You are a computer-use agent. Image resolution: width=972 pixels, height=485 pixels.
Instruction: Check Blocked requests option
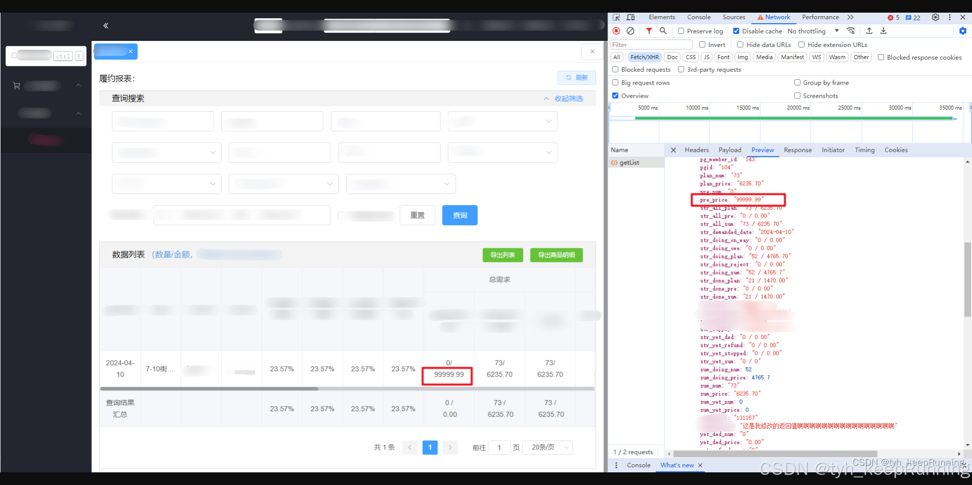[615, 69]
